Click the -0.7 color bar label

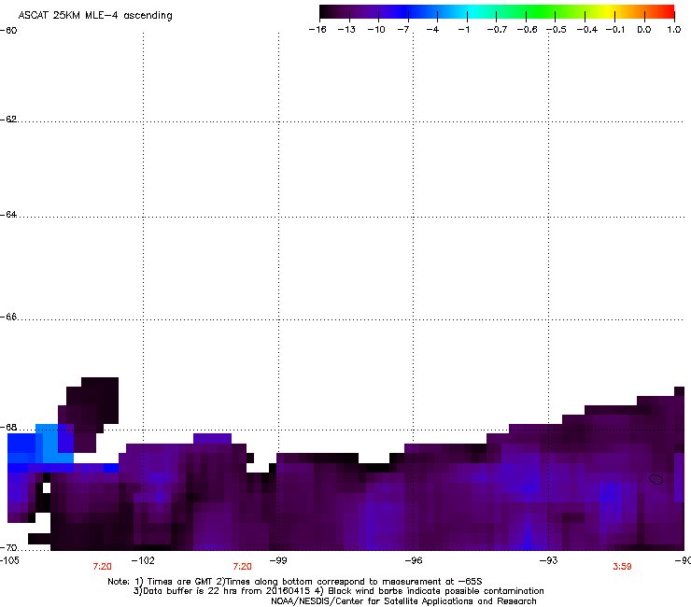(497, 30)
